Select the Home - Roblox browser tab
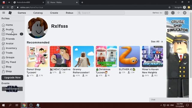 (x=62, y=2)
